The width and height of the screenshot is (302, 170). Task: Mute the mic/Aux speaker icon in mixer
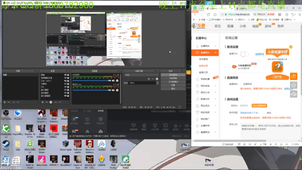tap(113, 90)
